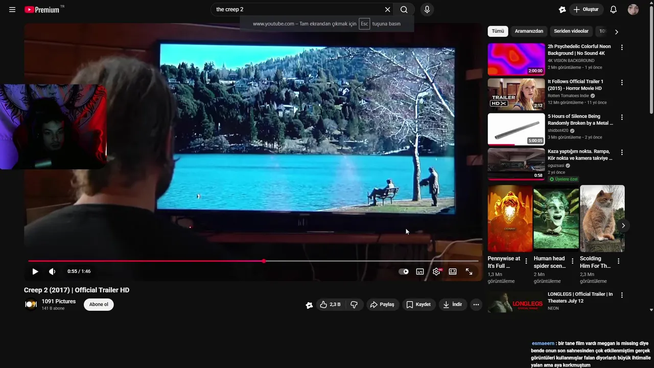654x368 pixels.
Task: Show next filter chips with arrow
Action: pyautogui.click(x=616, y=32)
